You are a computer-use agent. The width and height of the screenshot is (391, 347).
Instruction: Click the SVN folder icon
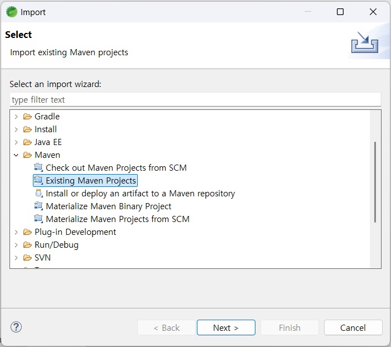[x=27, y=257]
